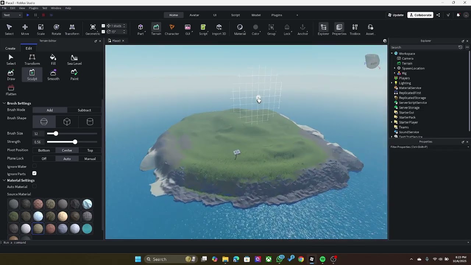This screenshot has width=471, height=265.
Task: Select ServerStorage in the Explorer
Action: (409, 107)
